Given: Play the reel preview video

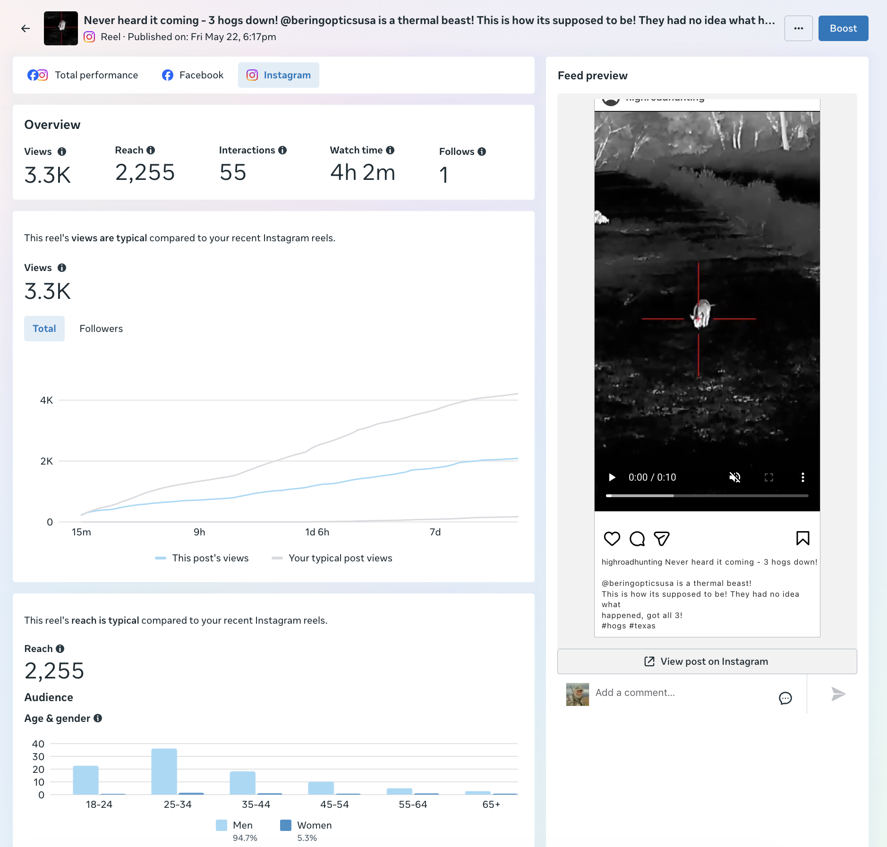Looking at the screenshot, I should (x=612, y=477).
